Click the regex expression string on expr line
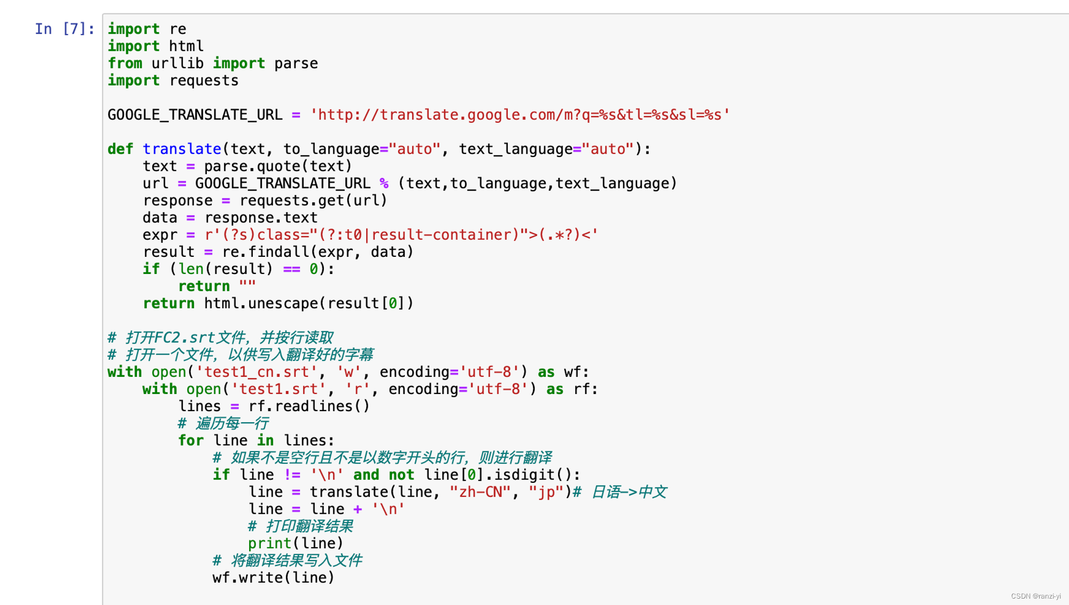This screenshot has height=605, width=1069. tap(401, 235)
